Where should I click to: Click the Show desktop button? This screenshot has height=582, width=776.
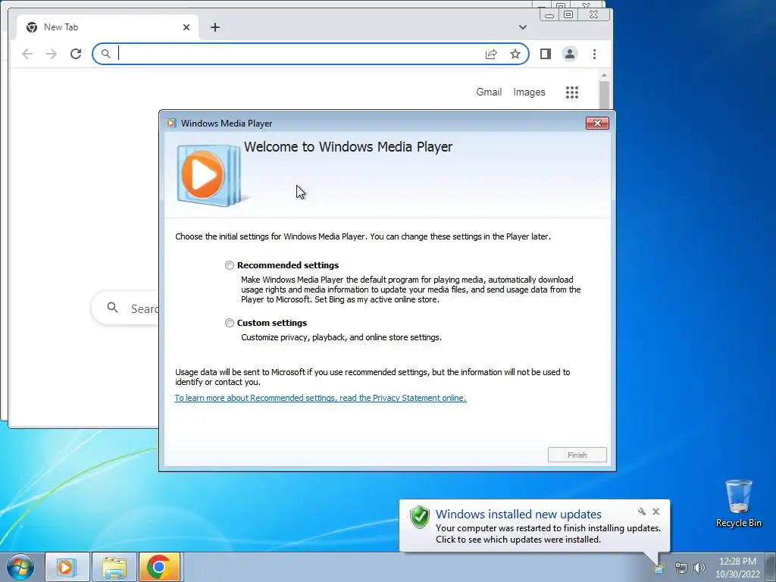click(770, 567)
